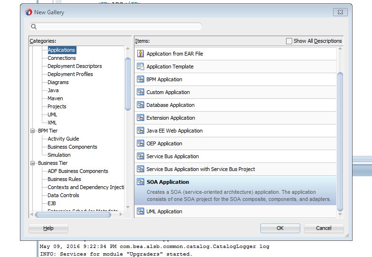The height and width of the screenshot is (257, 372).
Task: Close the New Gallery window
Action: [x=340, y=12]
